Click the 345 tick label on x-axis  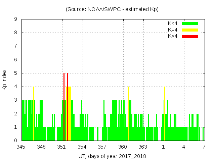(x=21, y=147)
